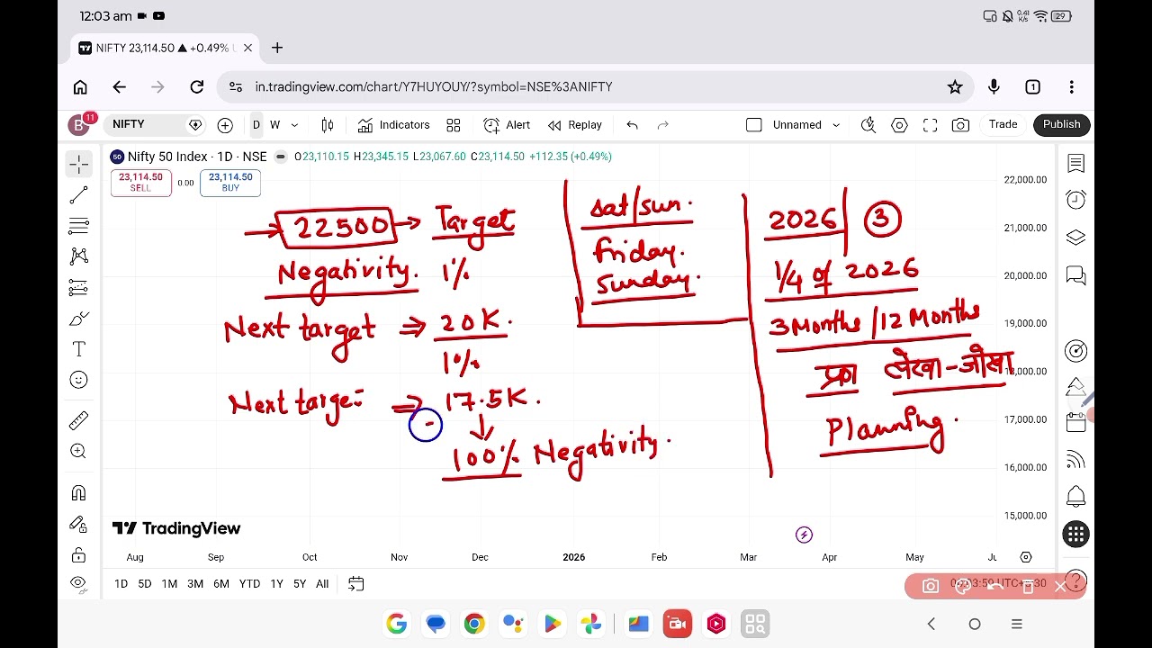The height and width of the screenshot is (648, 1152).
Task: Expand the time interval dropdown
Action: 294,125
